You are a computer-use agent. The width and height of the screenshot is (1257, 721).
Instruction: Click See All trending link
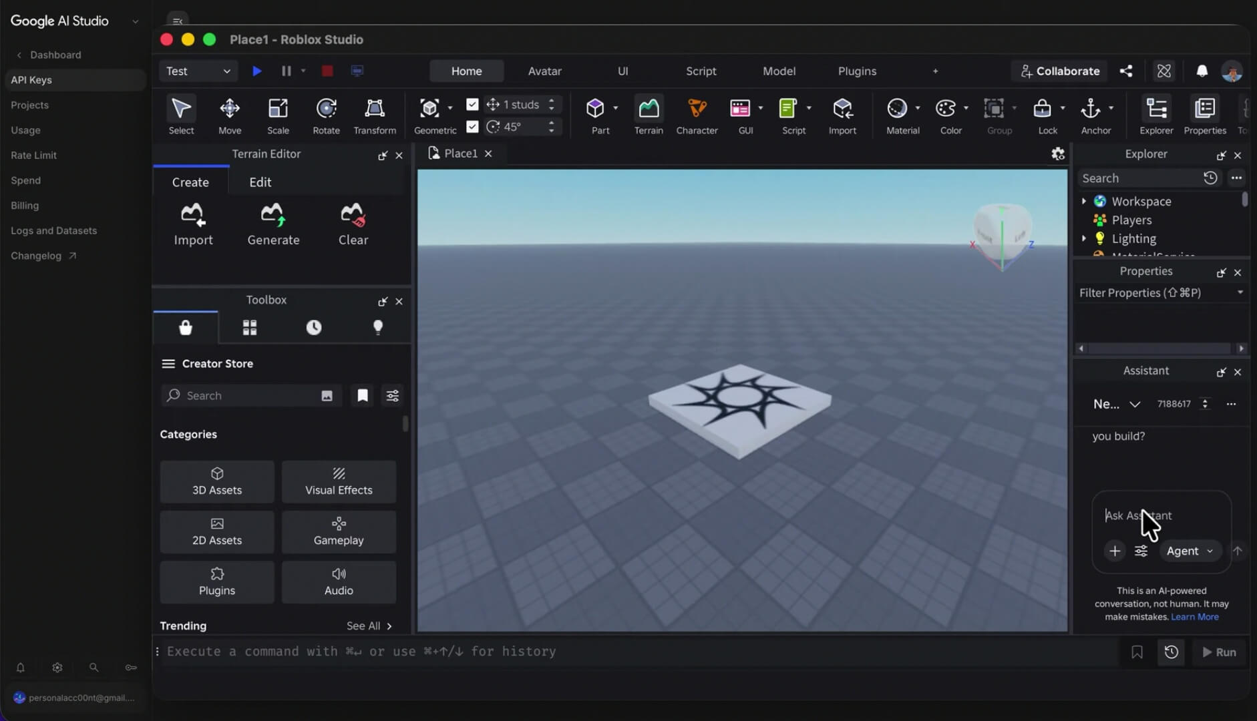tap(369, 626)
